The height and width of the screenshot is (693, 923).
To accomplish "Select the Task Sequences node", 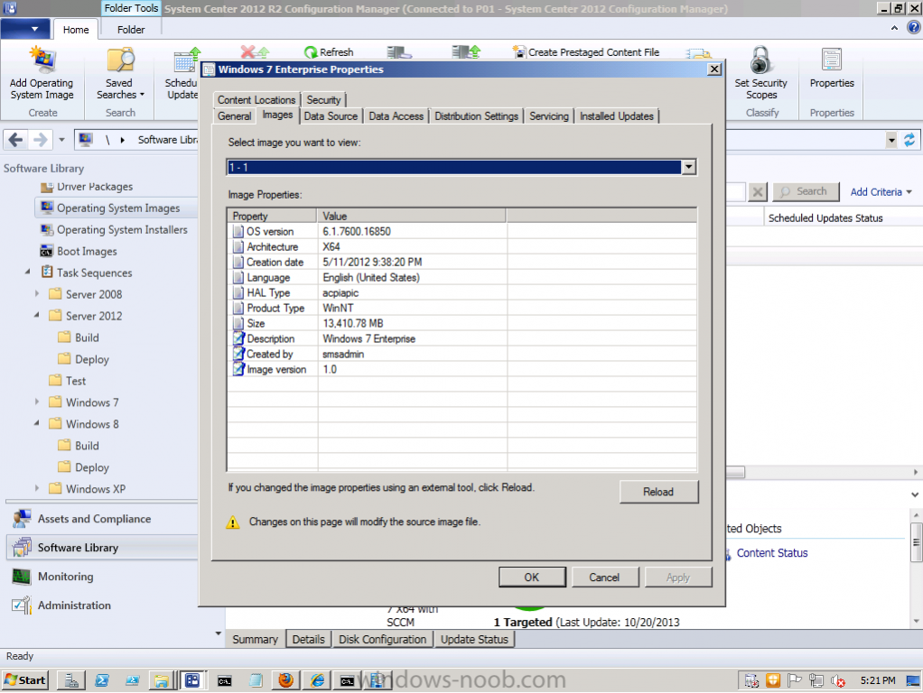I will (x=86, y=273).
